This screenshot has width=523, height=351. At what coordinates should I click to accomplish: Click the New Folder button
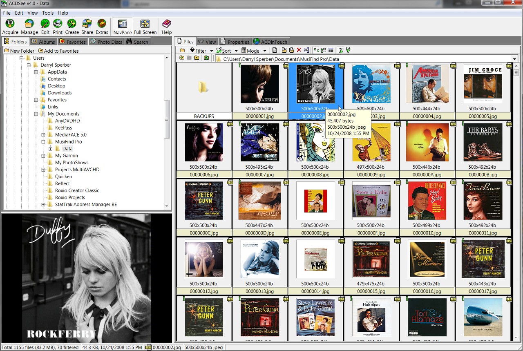pos(19,51)
